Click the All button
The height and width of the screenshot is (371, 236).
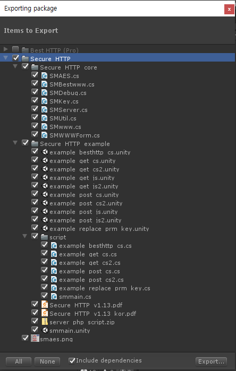pyautogui.click(x=19, y=361)
